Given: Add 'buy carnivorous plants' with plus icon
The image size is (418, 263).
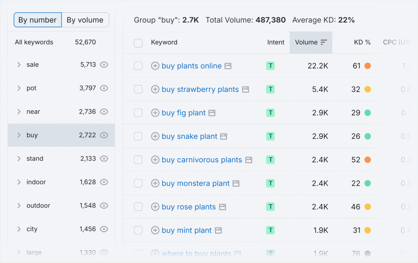Looking at the screenshot, I should pos(155,160).
